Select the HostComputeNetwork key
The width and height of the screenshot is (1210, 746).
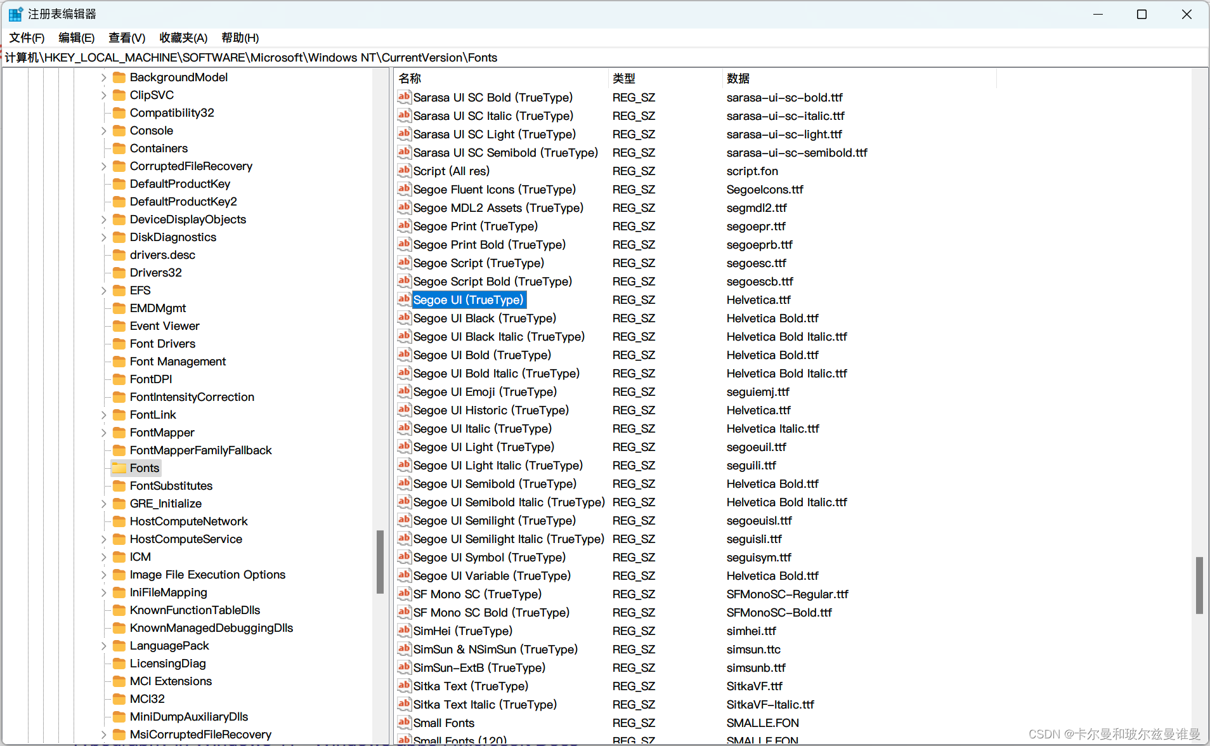pos(188,521)
